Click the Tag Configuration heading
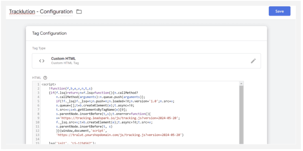 [x=49, y=33]
